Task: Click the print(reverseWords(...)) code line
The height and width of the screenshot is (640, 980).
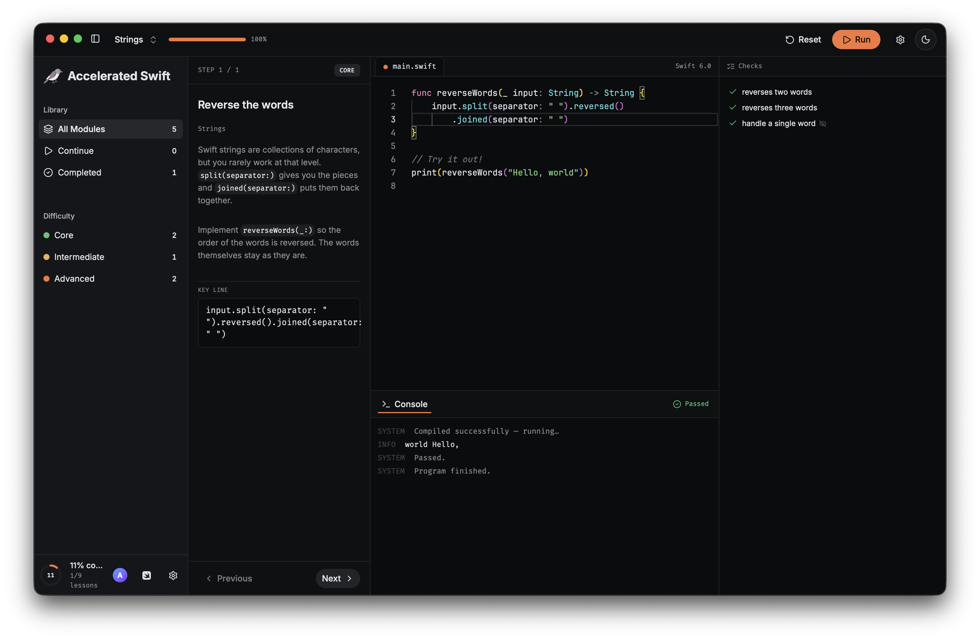Action: (x=500, y=173)
